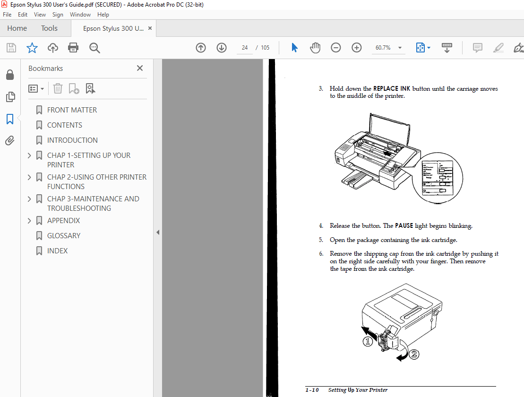The width and height of the screenshot is (524, 397).
Task: Select the Hand tool
Action: (315, 48)
